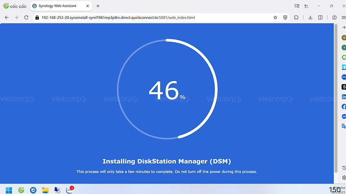Open the downloads panel

(310, 17)
